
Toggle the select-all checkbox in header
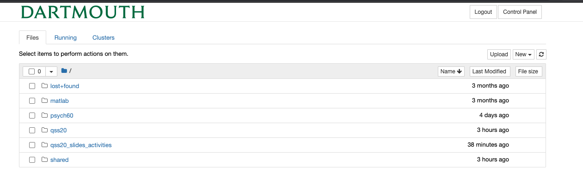coord(31,71)
